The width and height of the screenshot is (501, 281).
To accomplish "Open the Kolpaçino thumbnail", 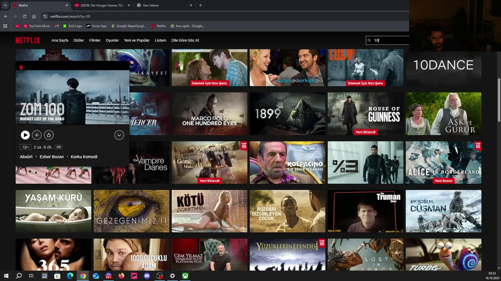I will pyautogui.click(x=287, y=162).
